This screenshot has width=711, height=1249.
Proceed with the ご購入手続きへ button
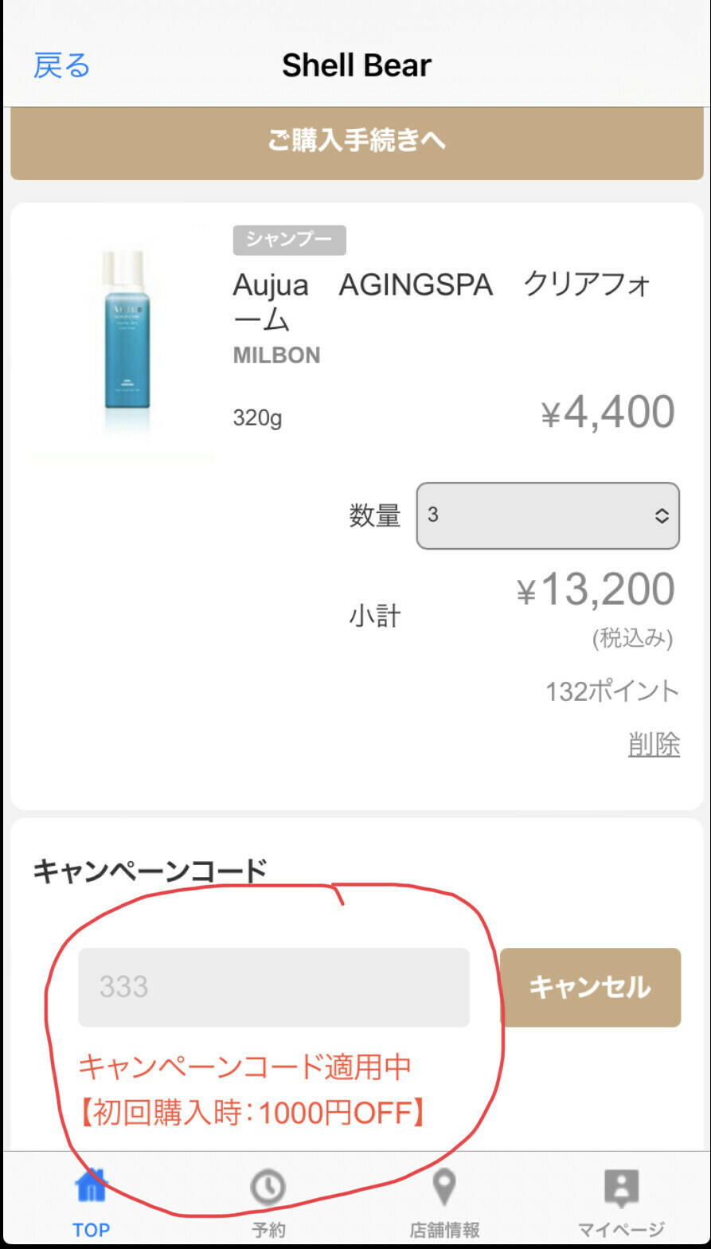[356, 142]
